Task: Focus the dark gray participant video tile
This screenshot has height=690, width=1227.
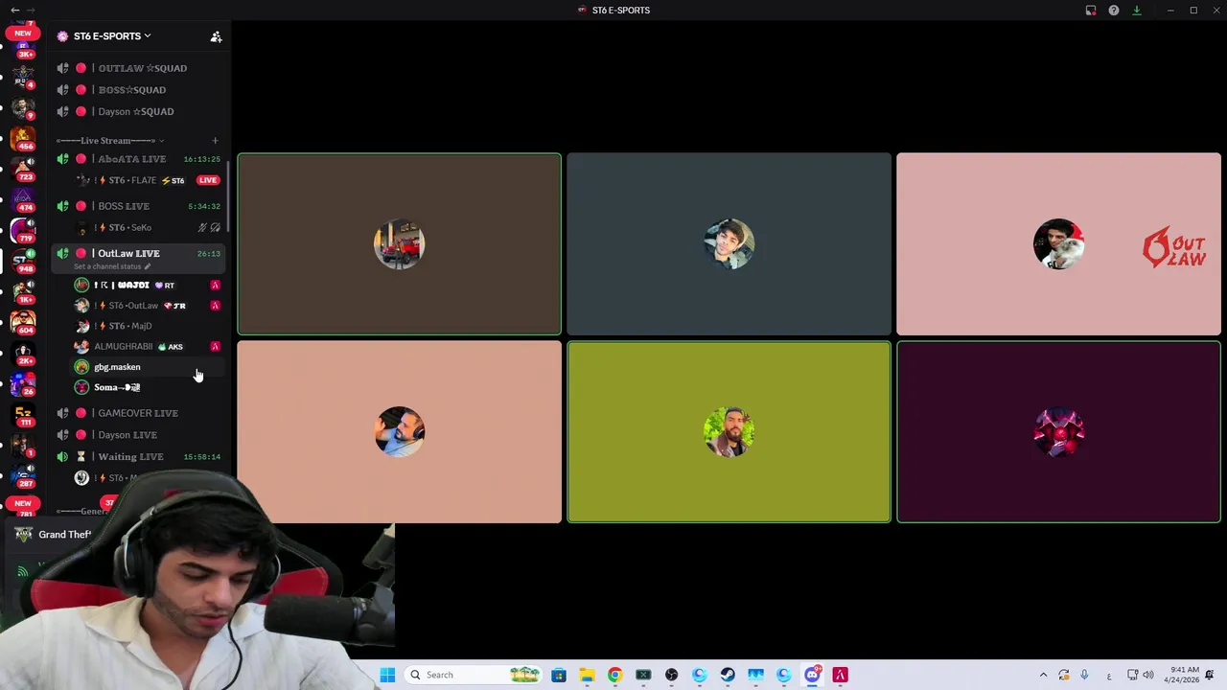Action: (x=729, y=244)
